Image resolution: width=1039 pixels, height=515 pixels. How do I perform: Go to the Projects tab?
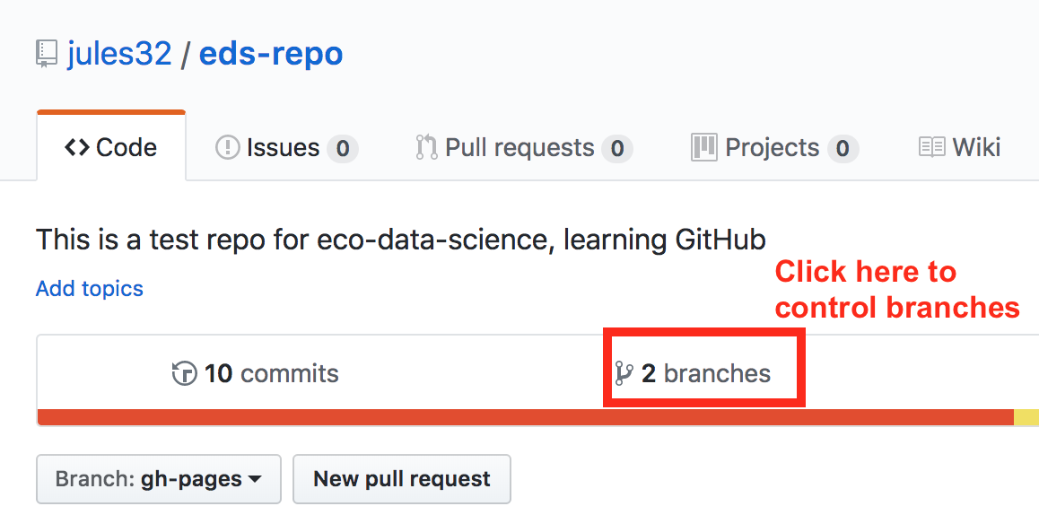click(x=774, y=147)
